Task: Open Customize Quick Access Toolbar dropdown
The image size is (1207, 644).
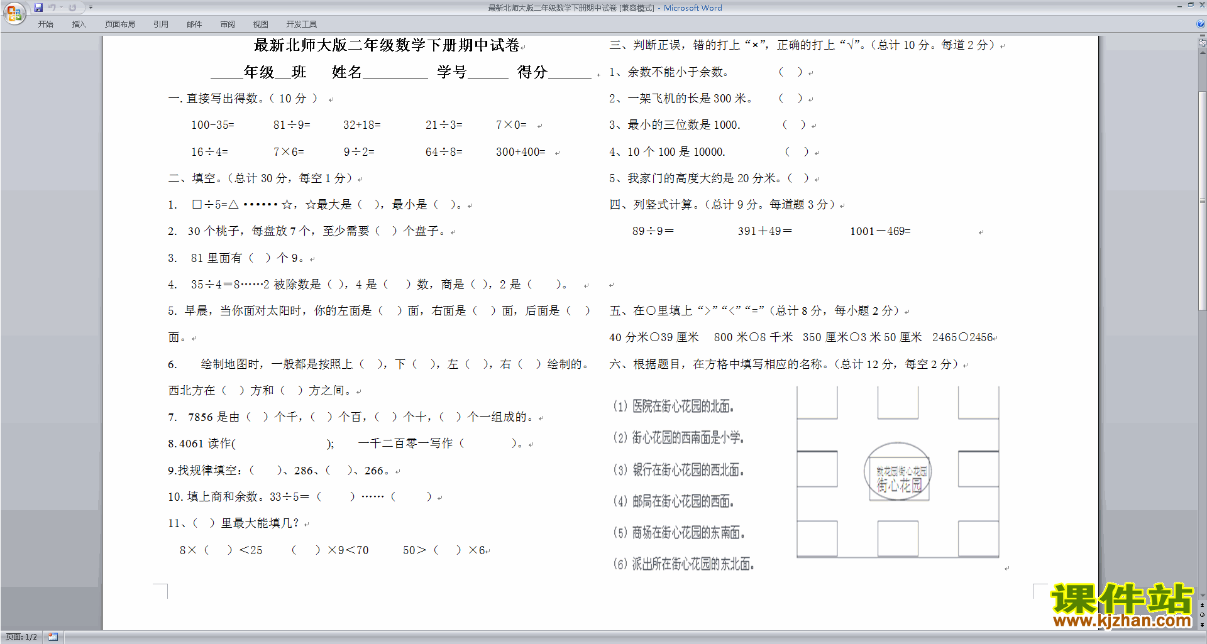Action: [x=91, y=8]
